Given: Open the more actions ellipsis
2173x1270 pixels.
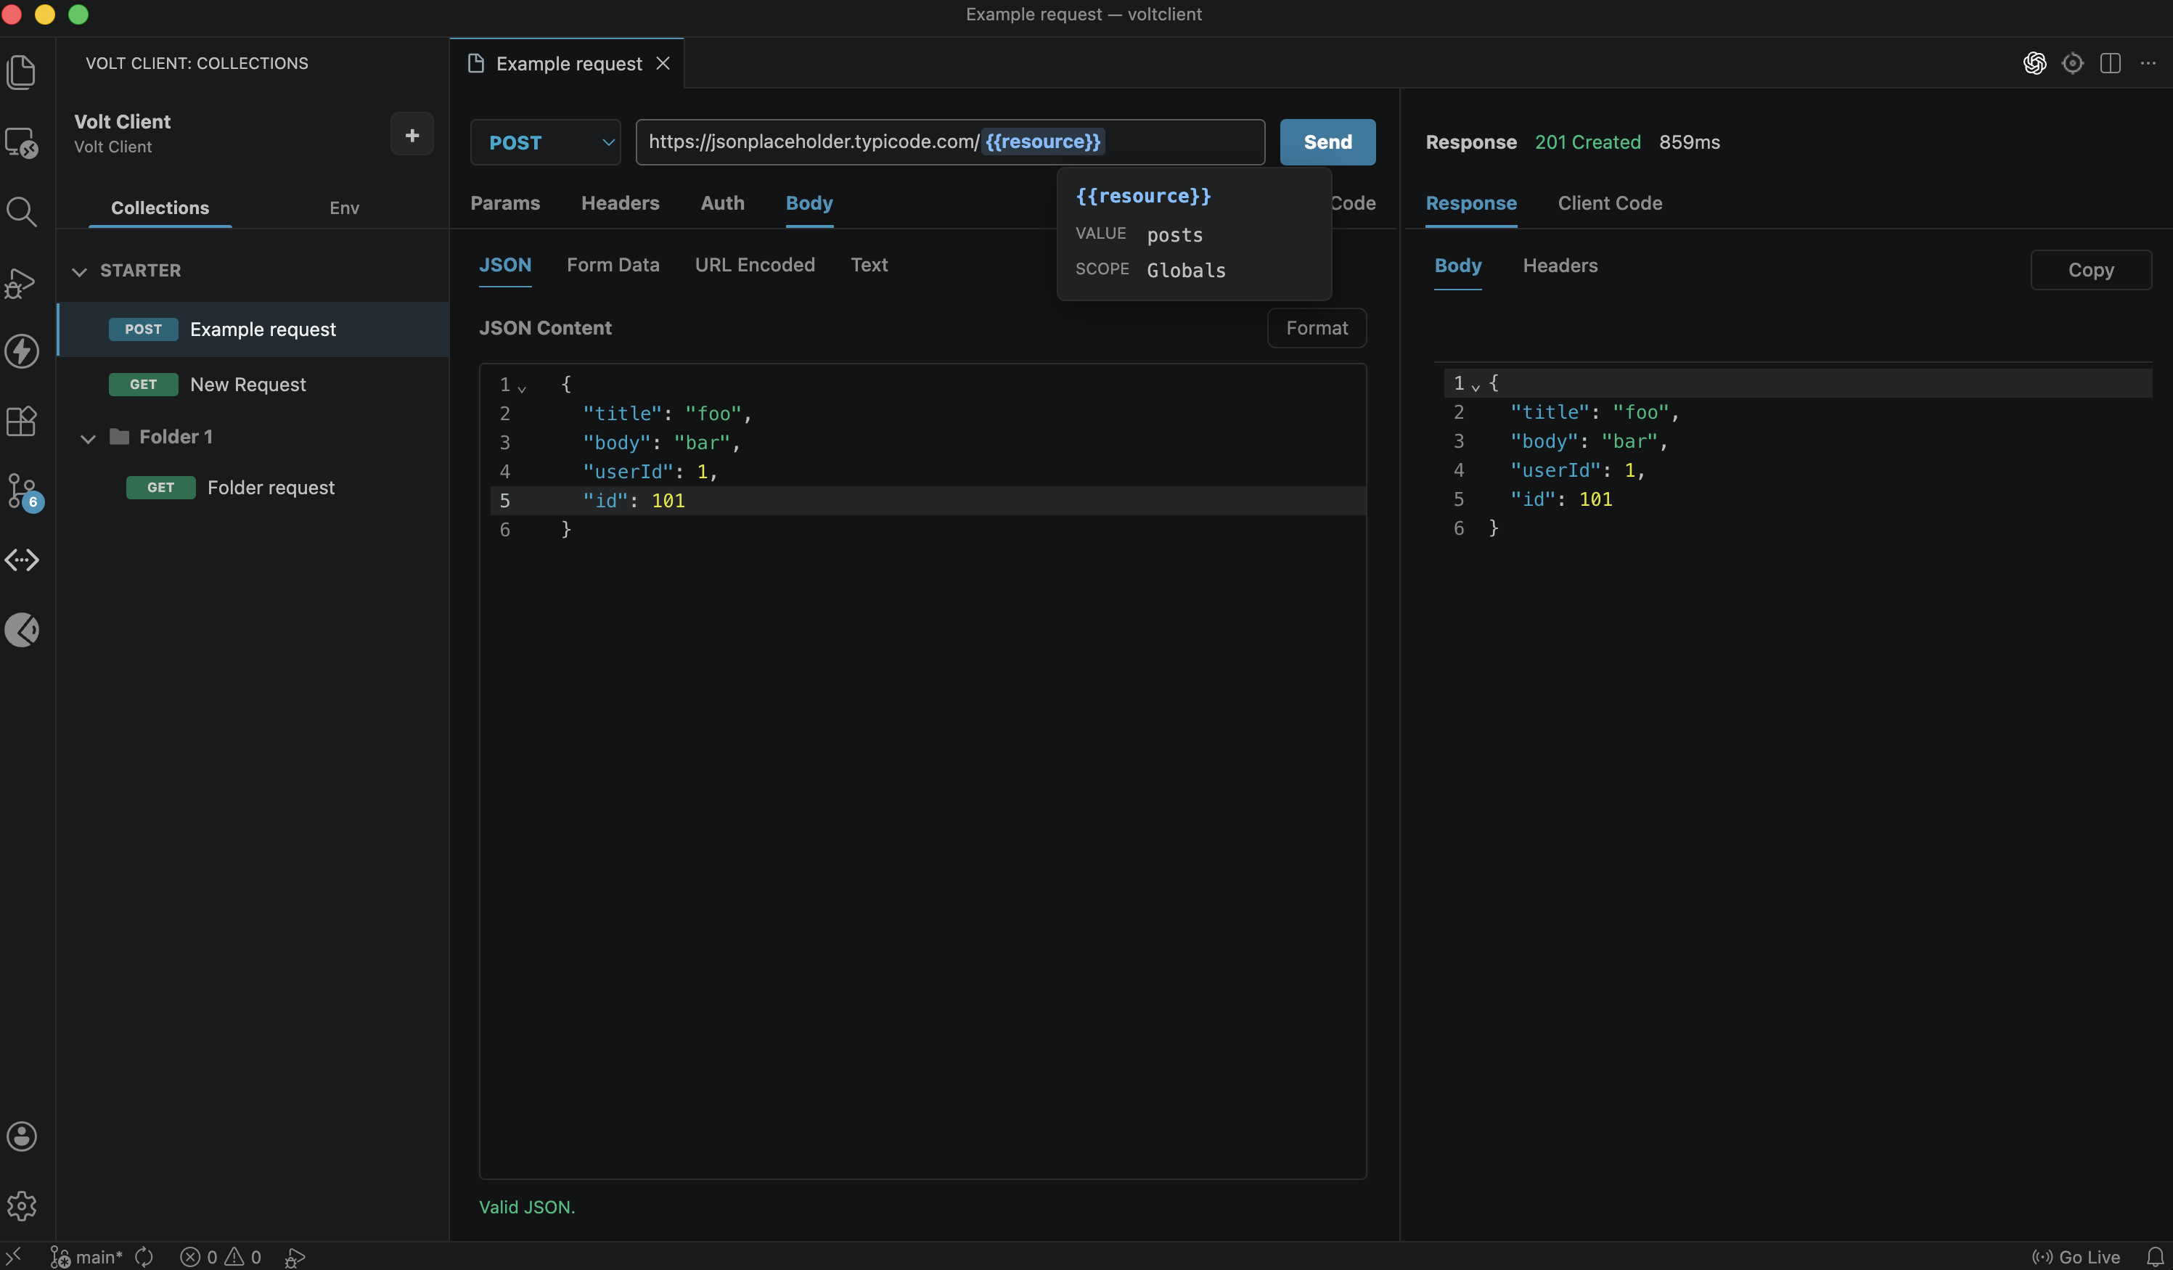Looking at the screenshot, I should point(2148,63).
